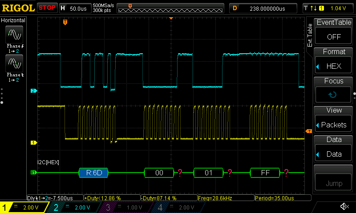356x213 pixels.
Task: Click the speaker mute icon
Action: pos(344,206)
